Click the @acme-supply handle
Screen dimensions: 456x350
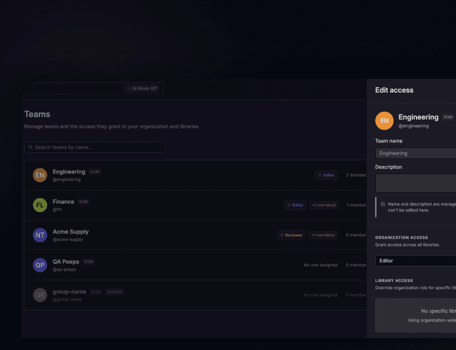[68, 240]
